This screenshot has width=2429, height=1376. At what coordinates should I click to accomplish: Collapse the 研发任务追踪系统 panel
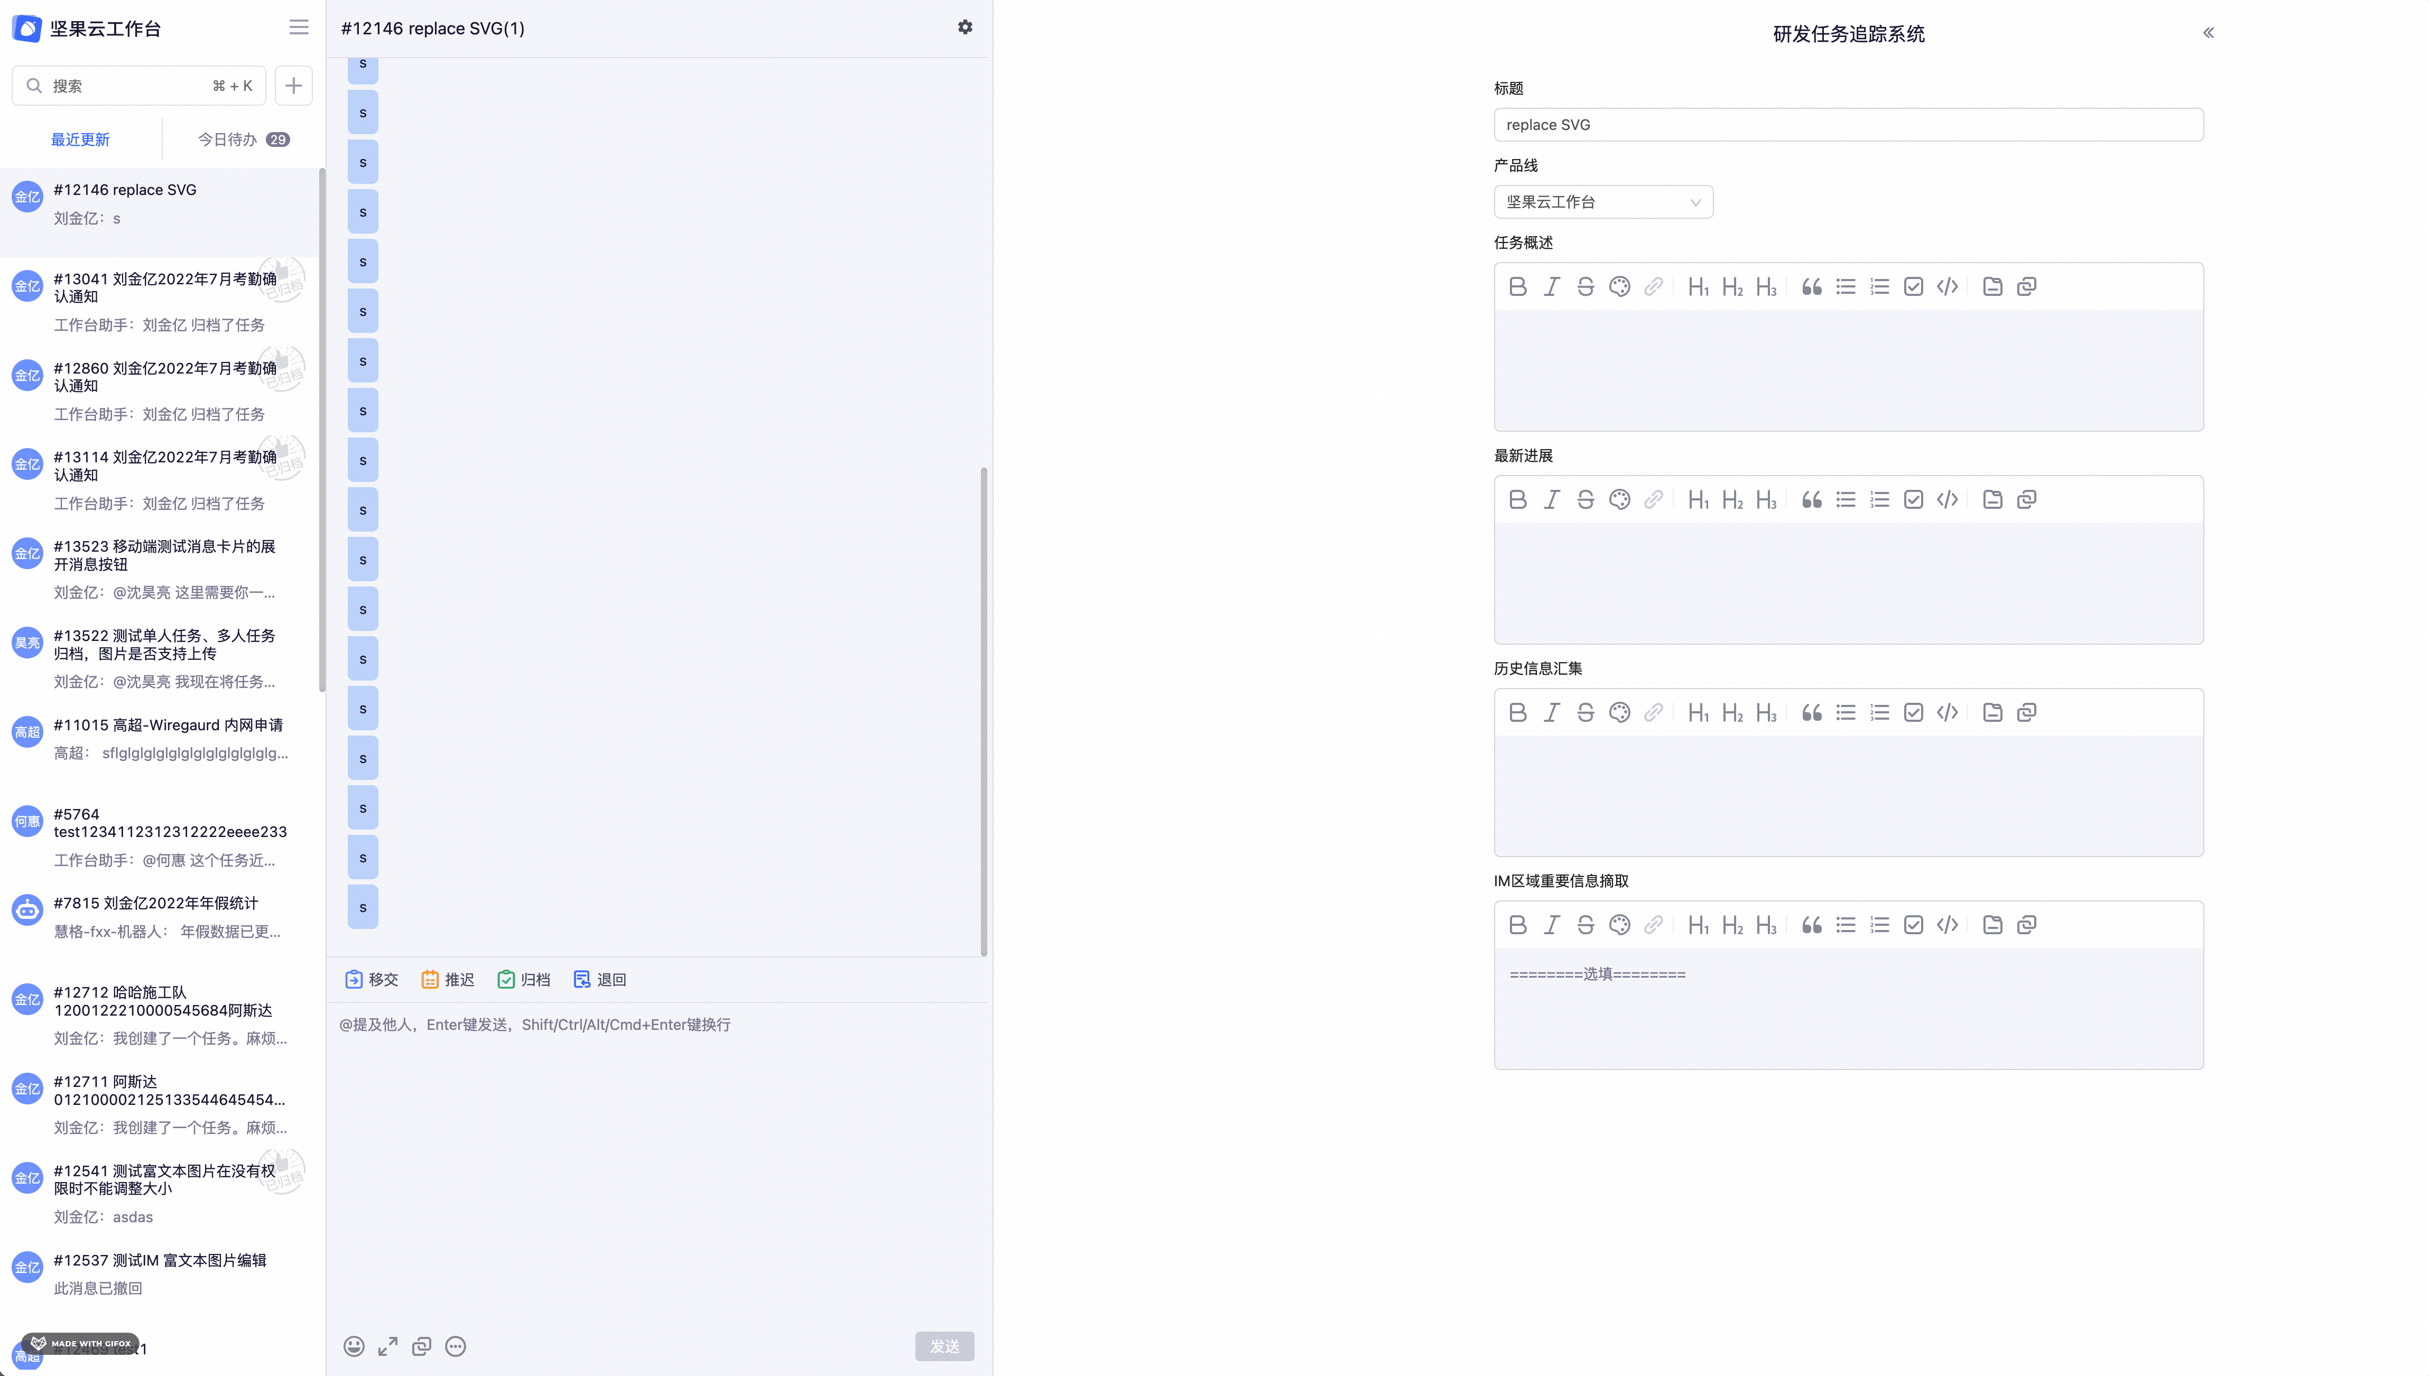pyautogui.click(x=2209, y=32)
